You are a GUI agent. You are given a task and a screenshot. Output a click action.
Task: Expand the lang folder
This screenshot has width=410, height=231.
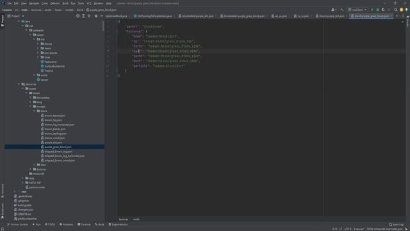click(30, 102)
